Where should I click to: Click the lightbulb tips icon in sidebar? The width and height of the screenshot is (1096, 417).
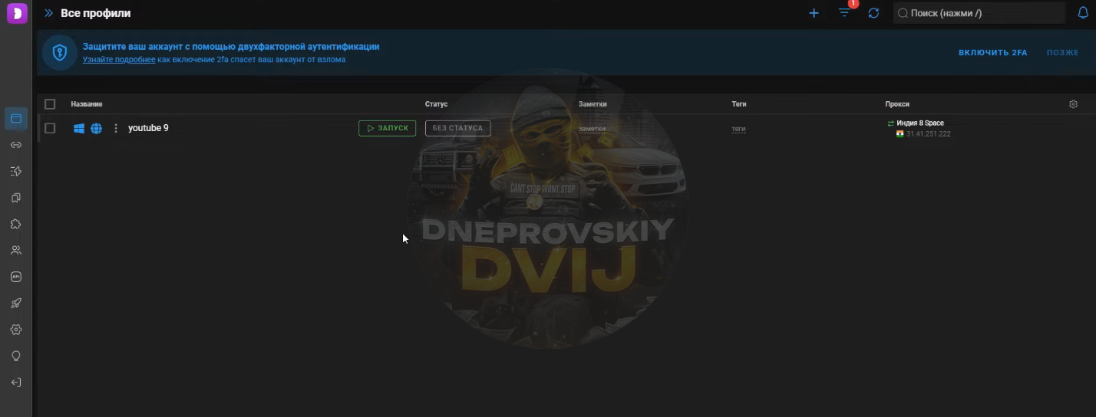(x=16, y=356)
